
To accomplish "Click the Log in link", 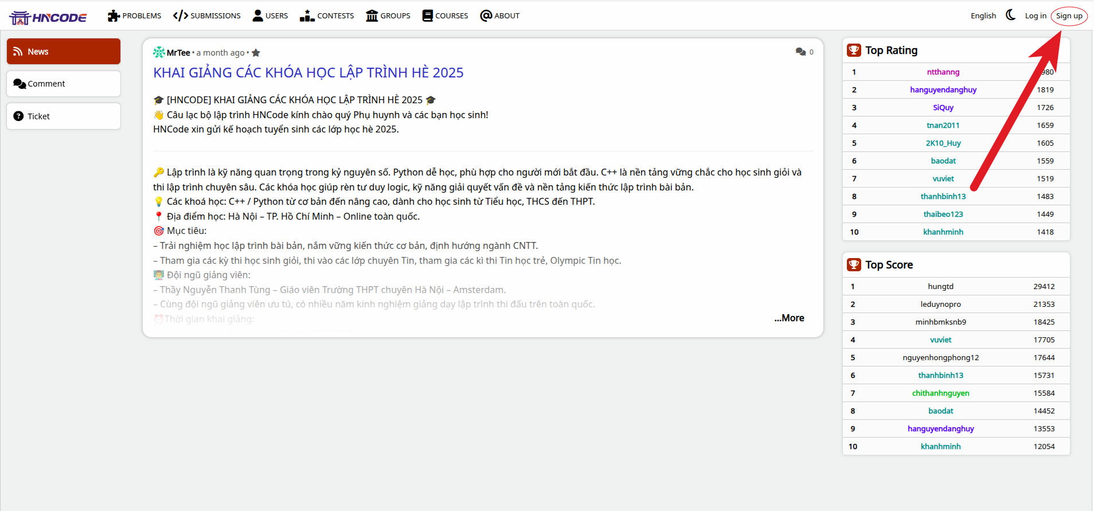I will pyautogui.click(x=1036, y=16).
